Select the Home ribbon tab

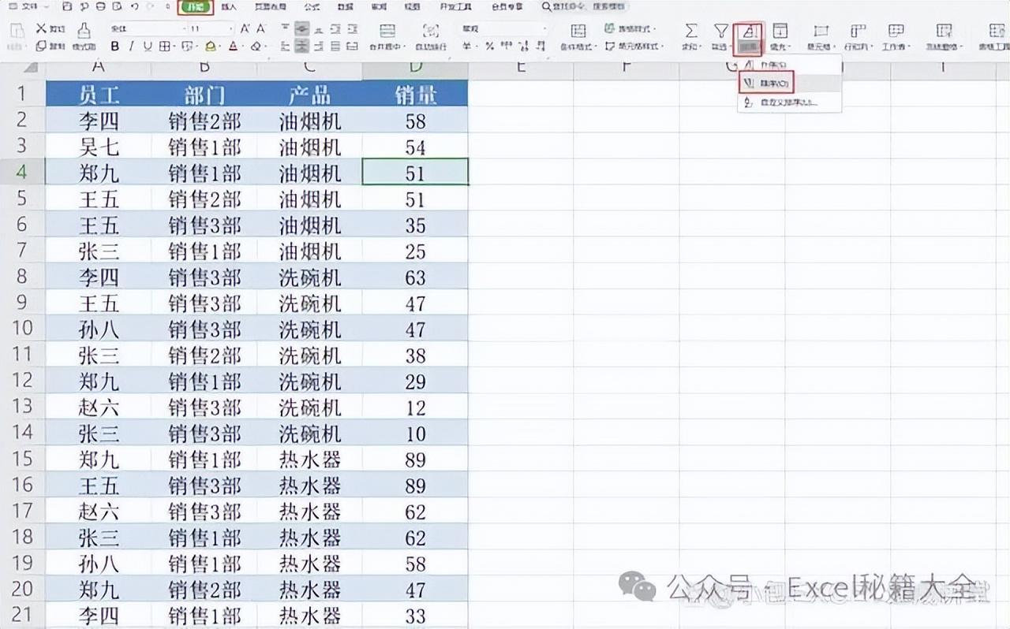[195, 7]
